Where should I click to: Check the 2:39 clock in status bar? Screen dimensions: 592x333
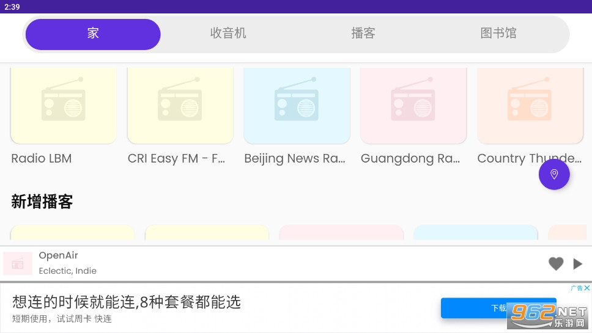[x=12, y=7]
